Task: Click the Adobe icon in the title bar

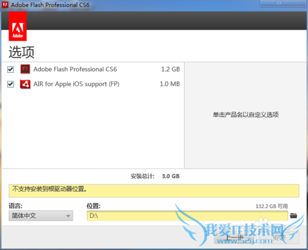Action: point(5,4)
